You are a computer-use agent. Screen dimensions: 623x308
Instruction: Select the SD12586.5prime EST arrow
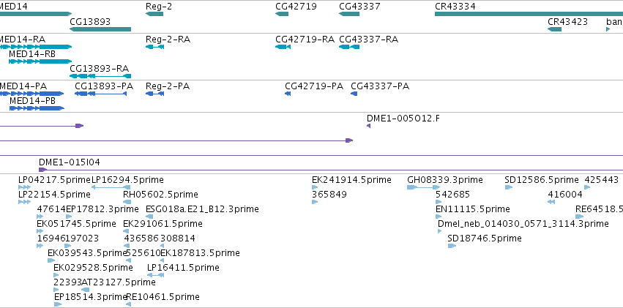(x=509, y=187)
